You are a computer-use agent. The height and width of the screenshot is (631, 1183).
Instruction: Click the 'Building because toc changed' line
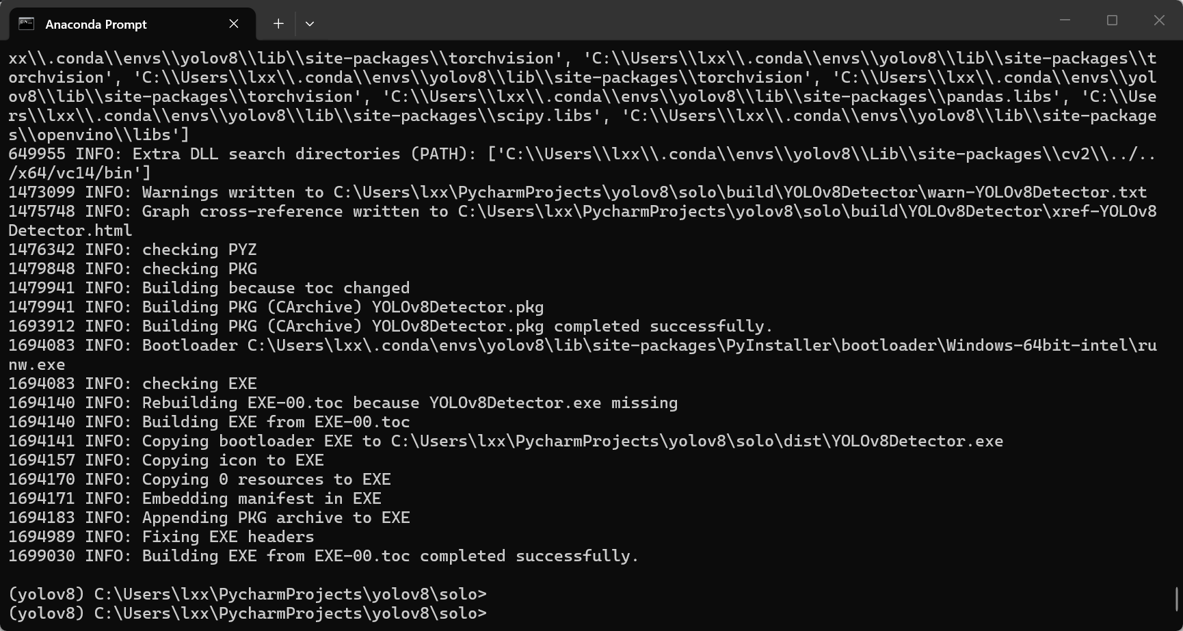(209, 288)
